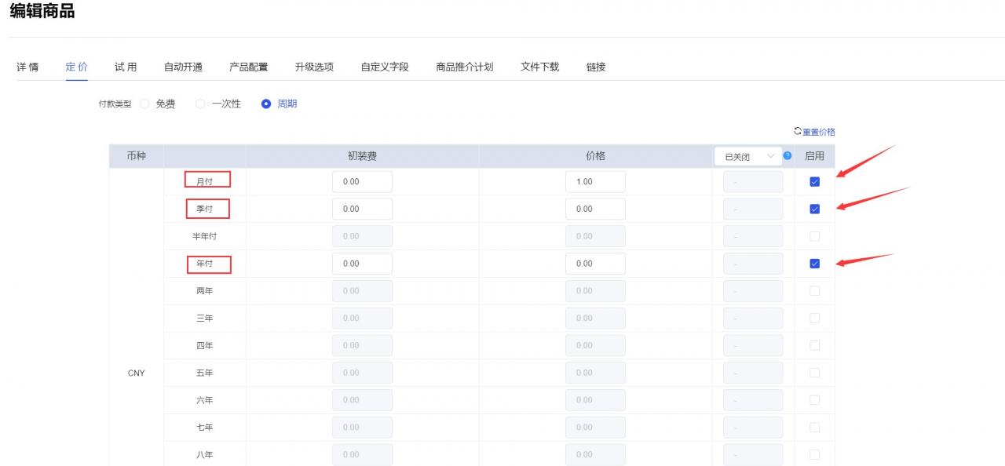Image resolution: width=1005 pixels, height=466 pixels.
Task: Select the 周期 payment type radio
Action: [266, 104]
